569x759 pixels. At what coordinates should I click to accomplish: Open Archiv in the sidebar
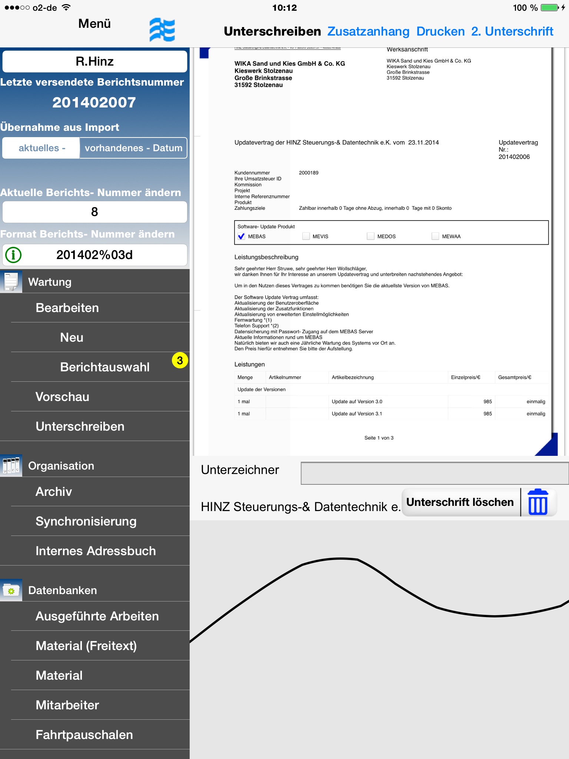click(95, 491)
